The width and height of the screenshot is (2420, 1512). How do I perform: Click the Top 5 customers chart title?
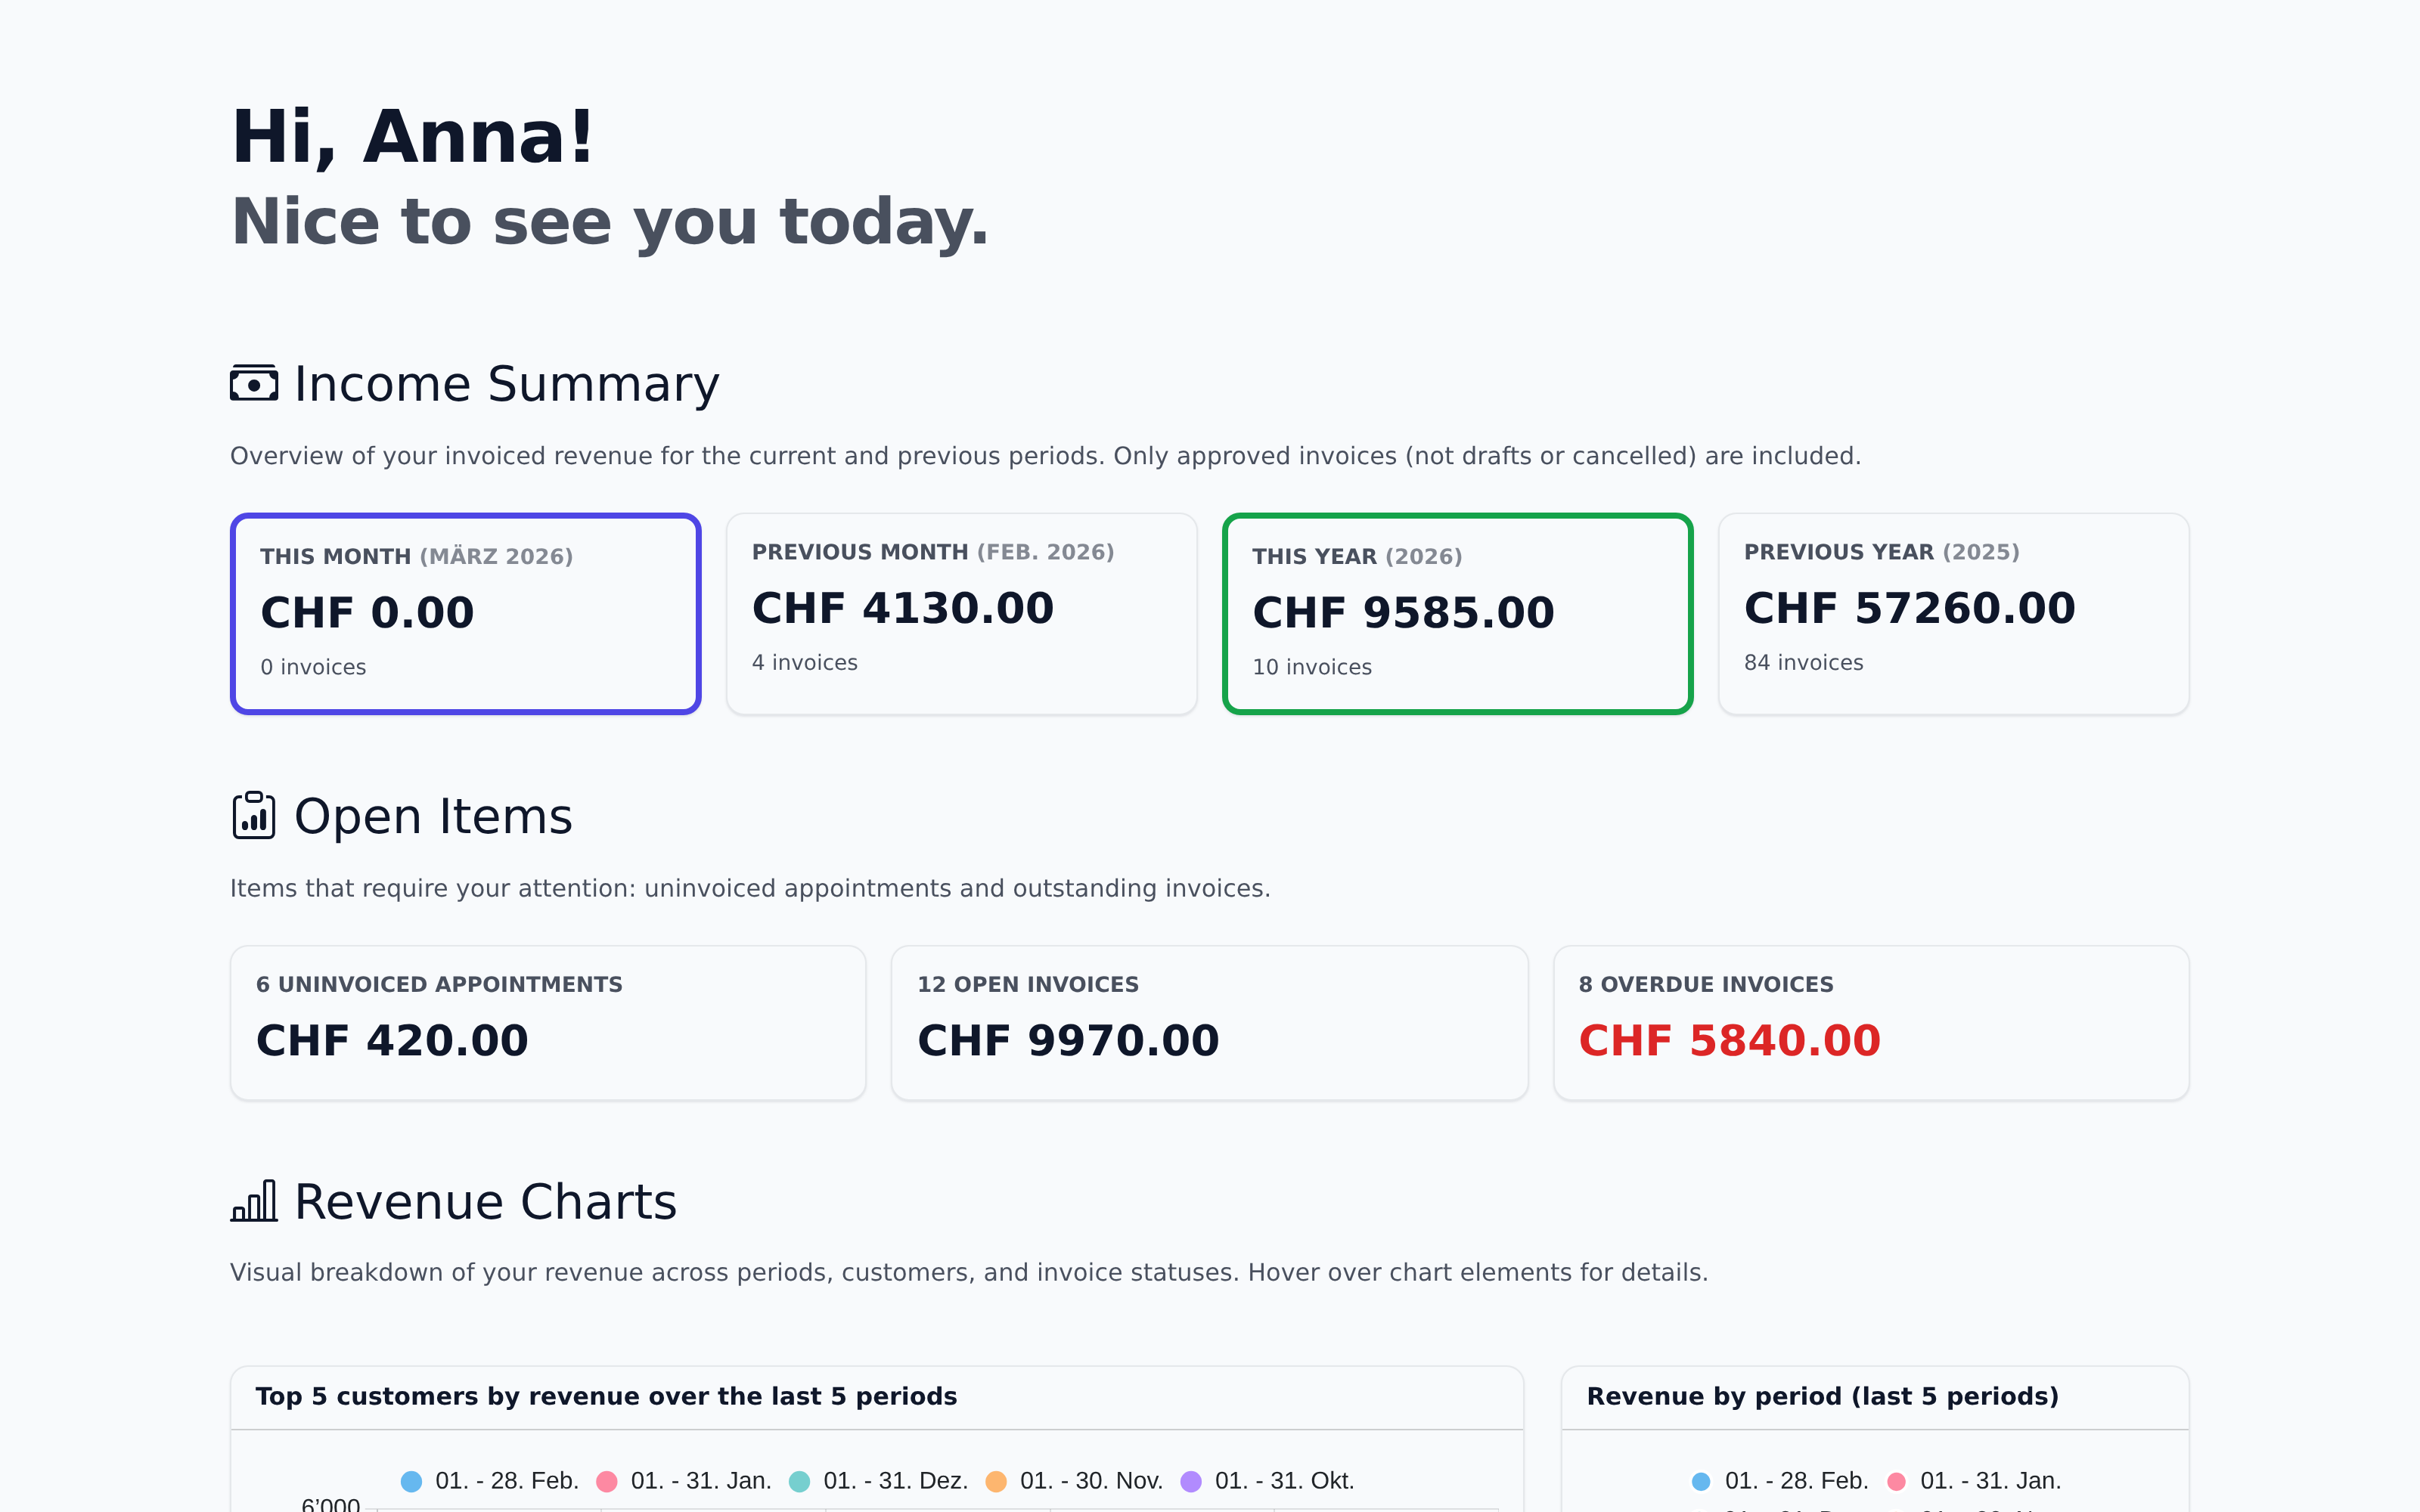606,1397
